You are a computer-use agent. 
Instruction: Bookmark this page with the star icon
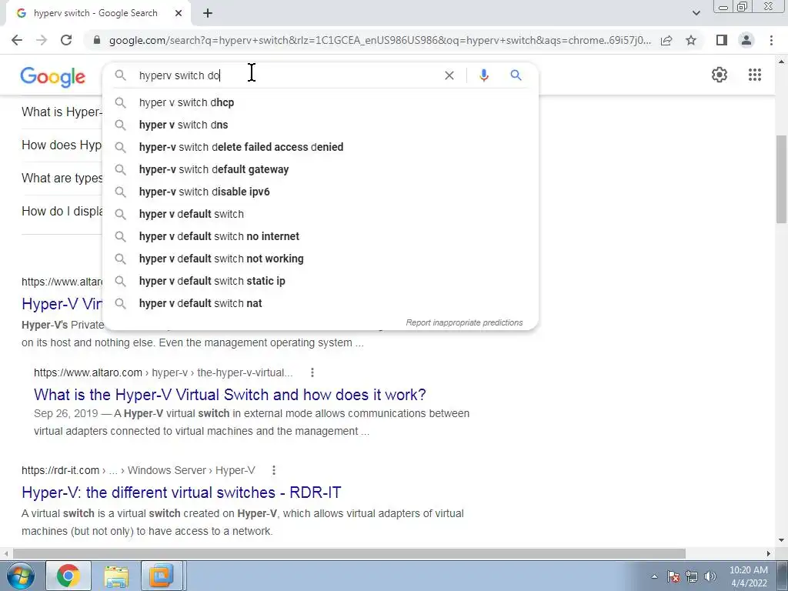691,40
